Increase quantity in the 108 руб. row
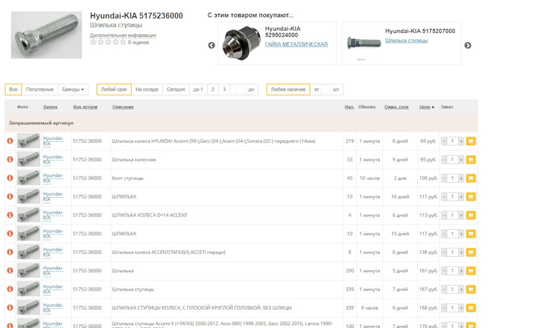This screenshot has height=328, width=535. pyautogui.click(x=461, y=178)
